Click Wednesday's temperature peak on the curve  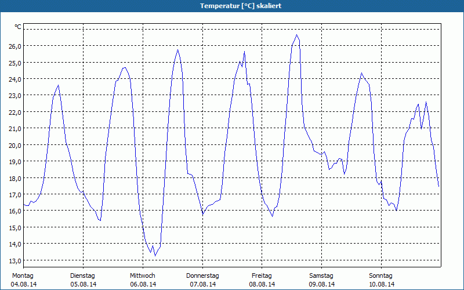point(178,50)
